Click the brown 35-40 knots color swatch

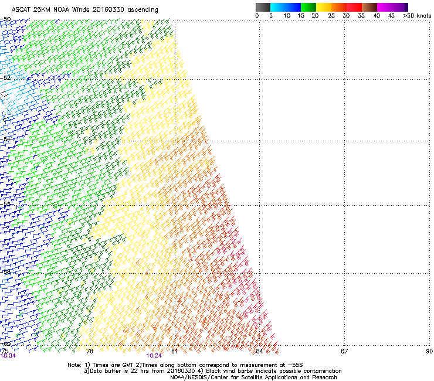click(x=369, y=7)
